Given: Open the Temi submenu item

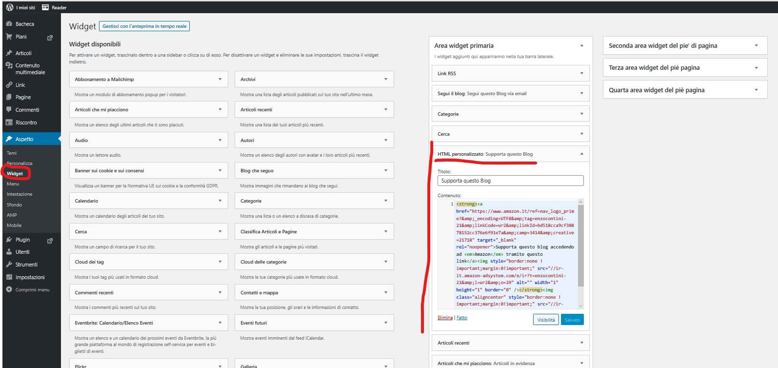Looking at the screenshot, I should [x=12, y=153].
